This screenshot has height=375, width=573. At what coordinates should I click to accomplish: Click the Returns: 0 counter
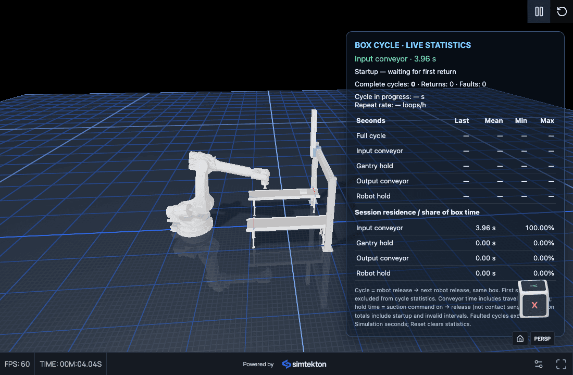(x=437, y=84)
